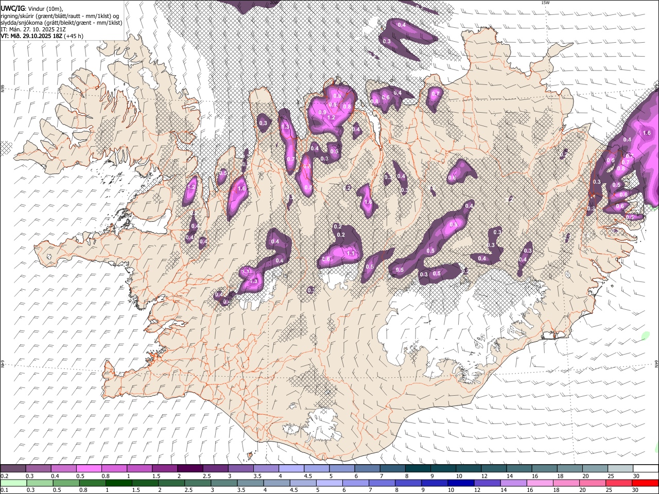
Task: Click the '20W' longitude label on the map edge
Action: click(273, 3)
